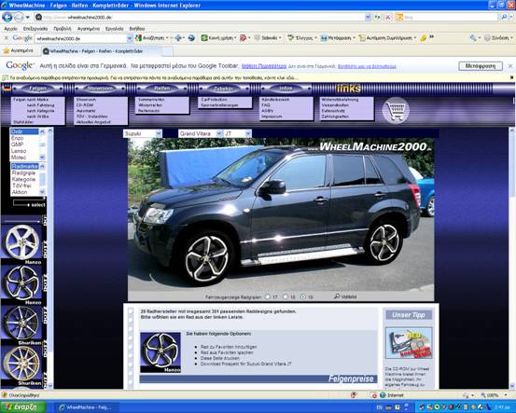Open the File menu

pyautogui.click(x=10, y=29)
